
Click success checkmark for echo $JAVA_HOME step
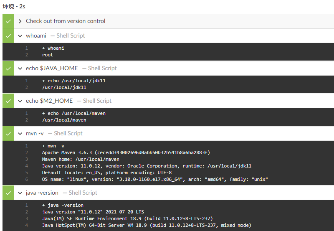click(8, 69)
